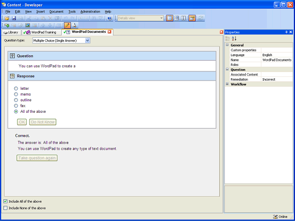Open the Tools menu
Screen dimensions: 295x221
pyautogui.click(x=72, y=12)
